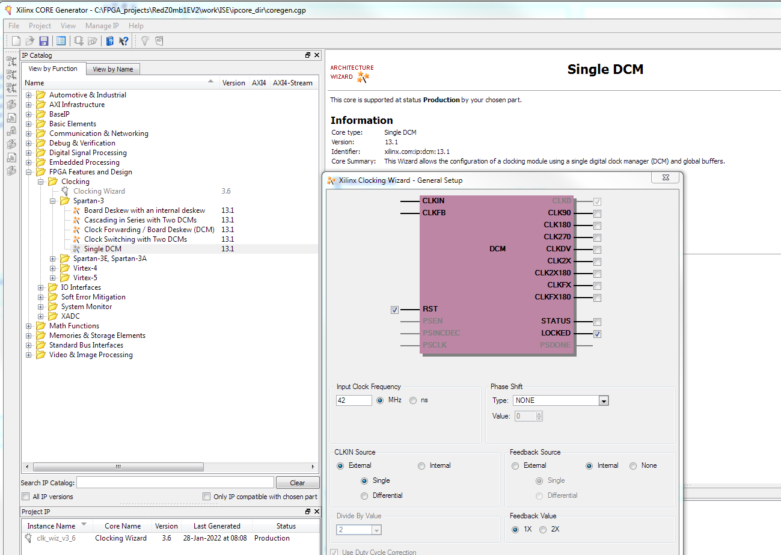Select Internal for CLKIN Source
The width and height of the screenshot is (781, 555).
[x=421, y=466]
